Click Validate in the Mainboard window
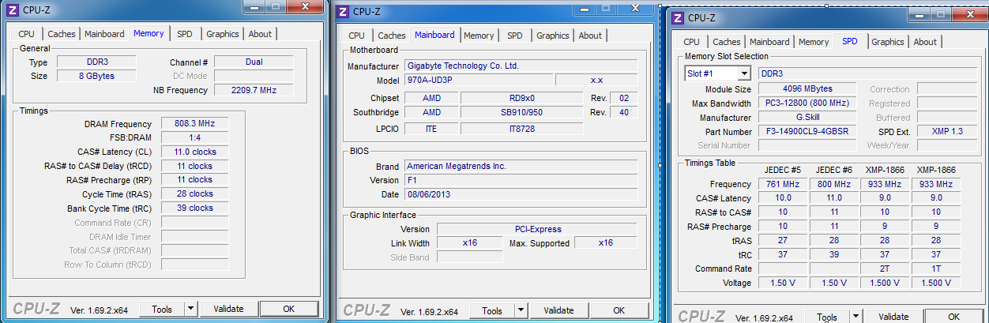 pos(559,310)
